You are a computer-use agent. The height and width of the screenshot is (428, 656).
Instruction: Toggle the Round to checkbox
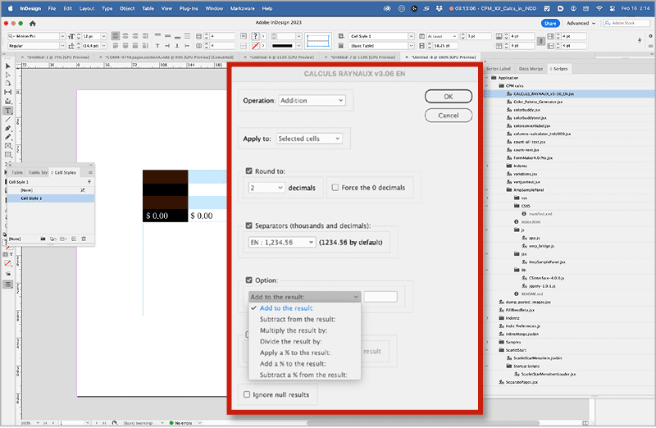[x=249, y=171]
